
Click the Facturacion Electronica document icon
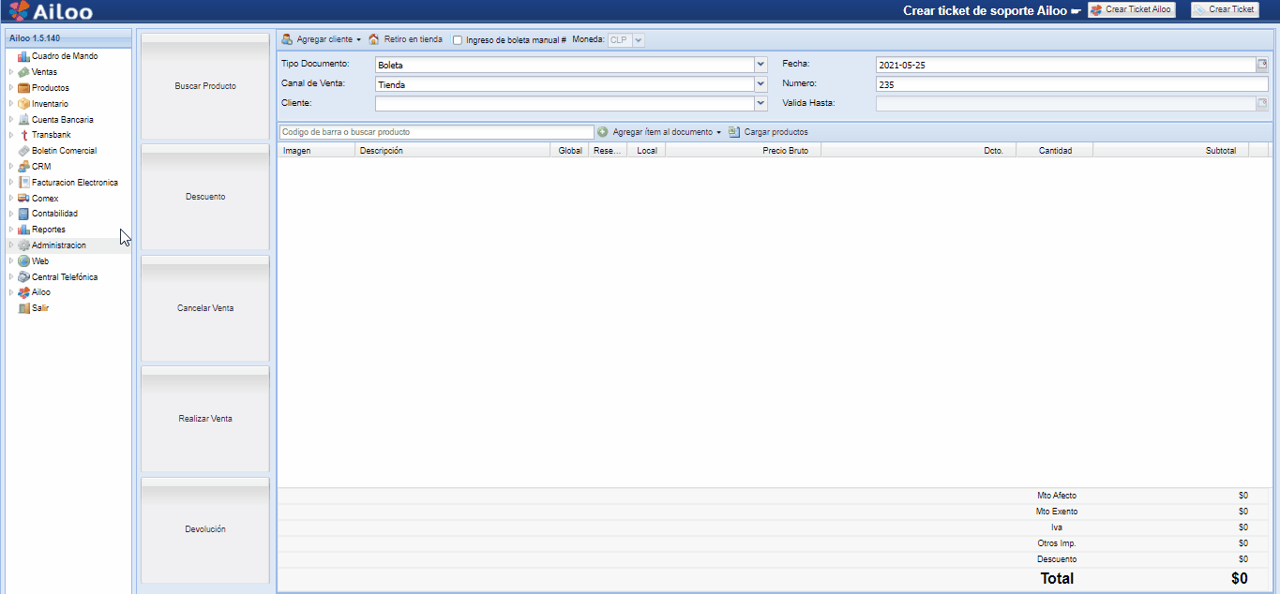(x=24, y=183)
